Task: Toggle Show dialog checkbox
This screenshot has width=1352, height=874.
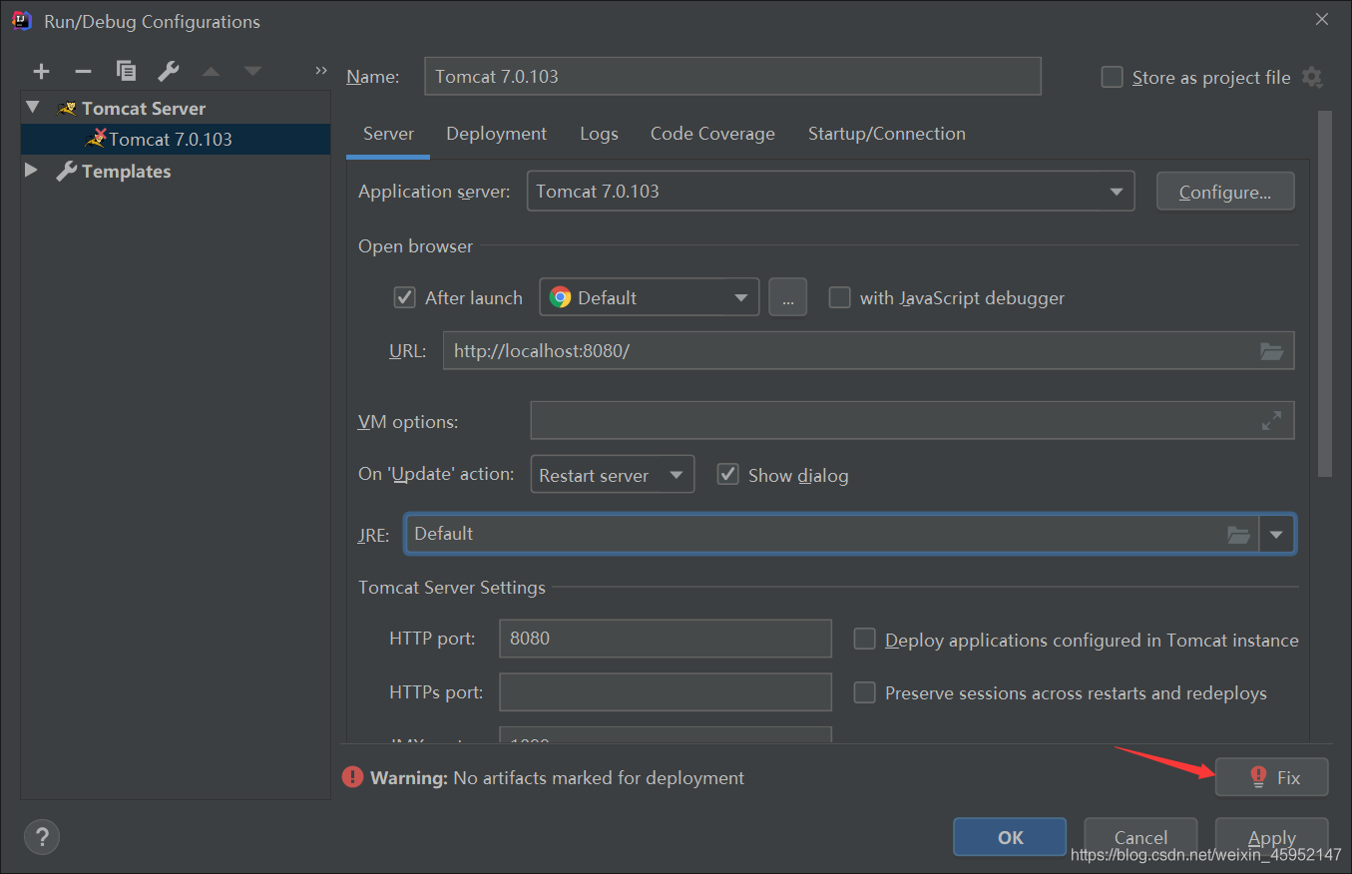Action: click(x=728, y=475)
